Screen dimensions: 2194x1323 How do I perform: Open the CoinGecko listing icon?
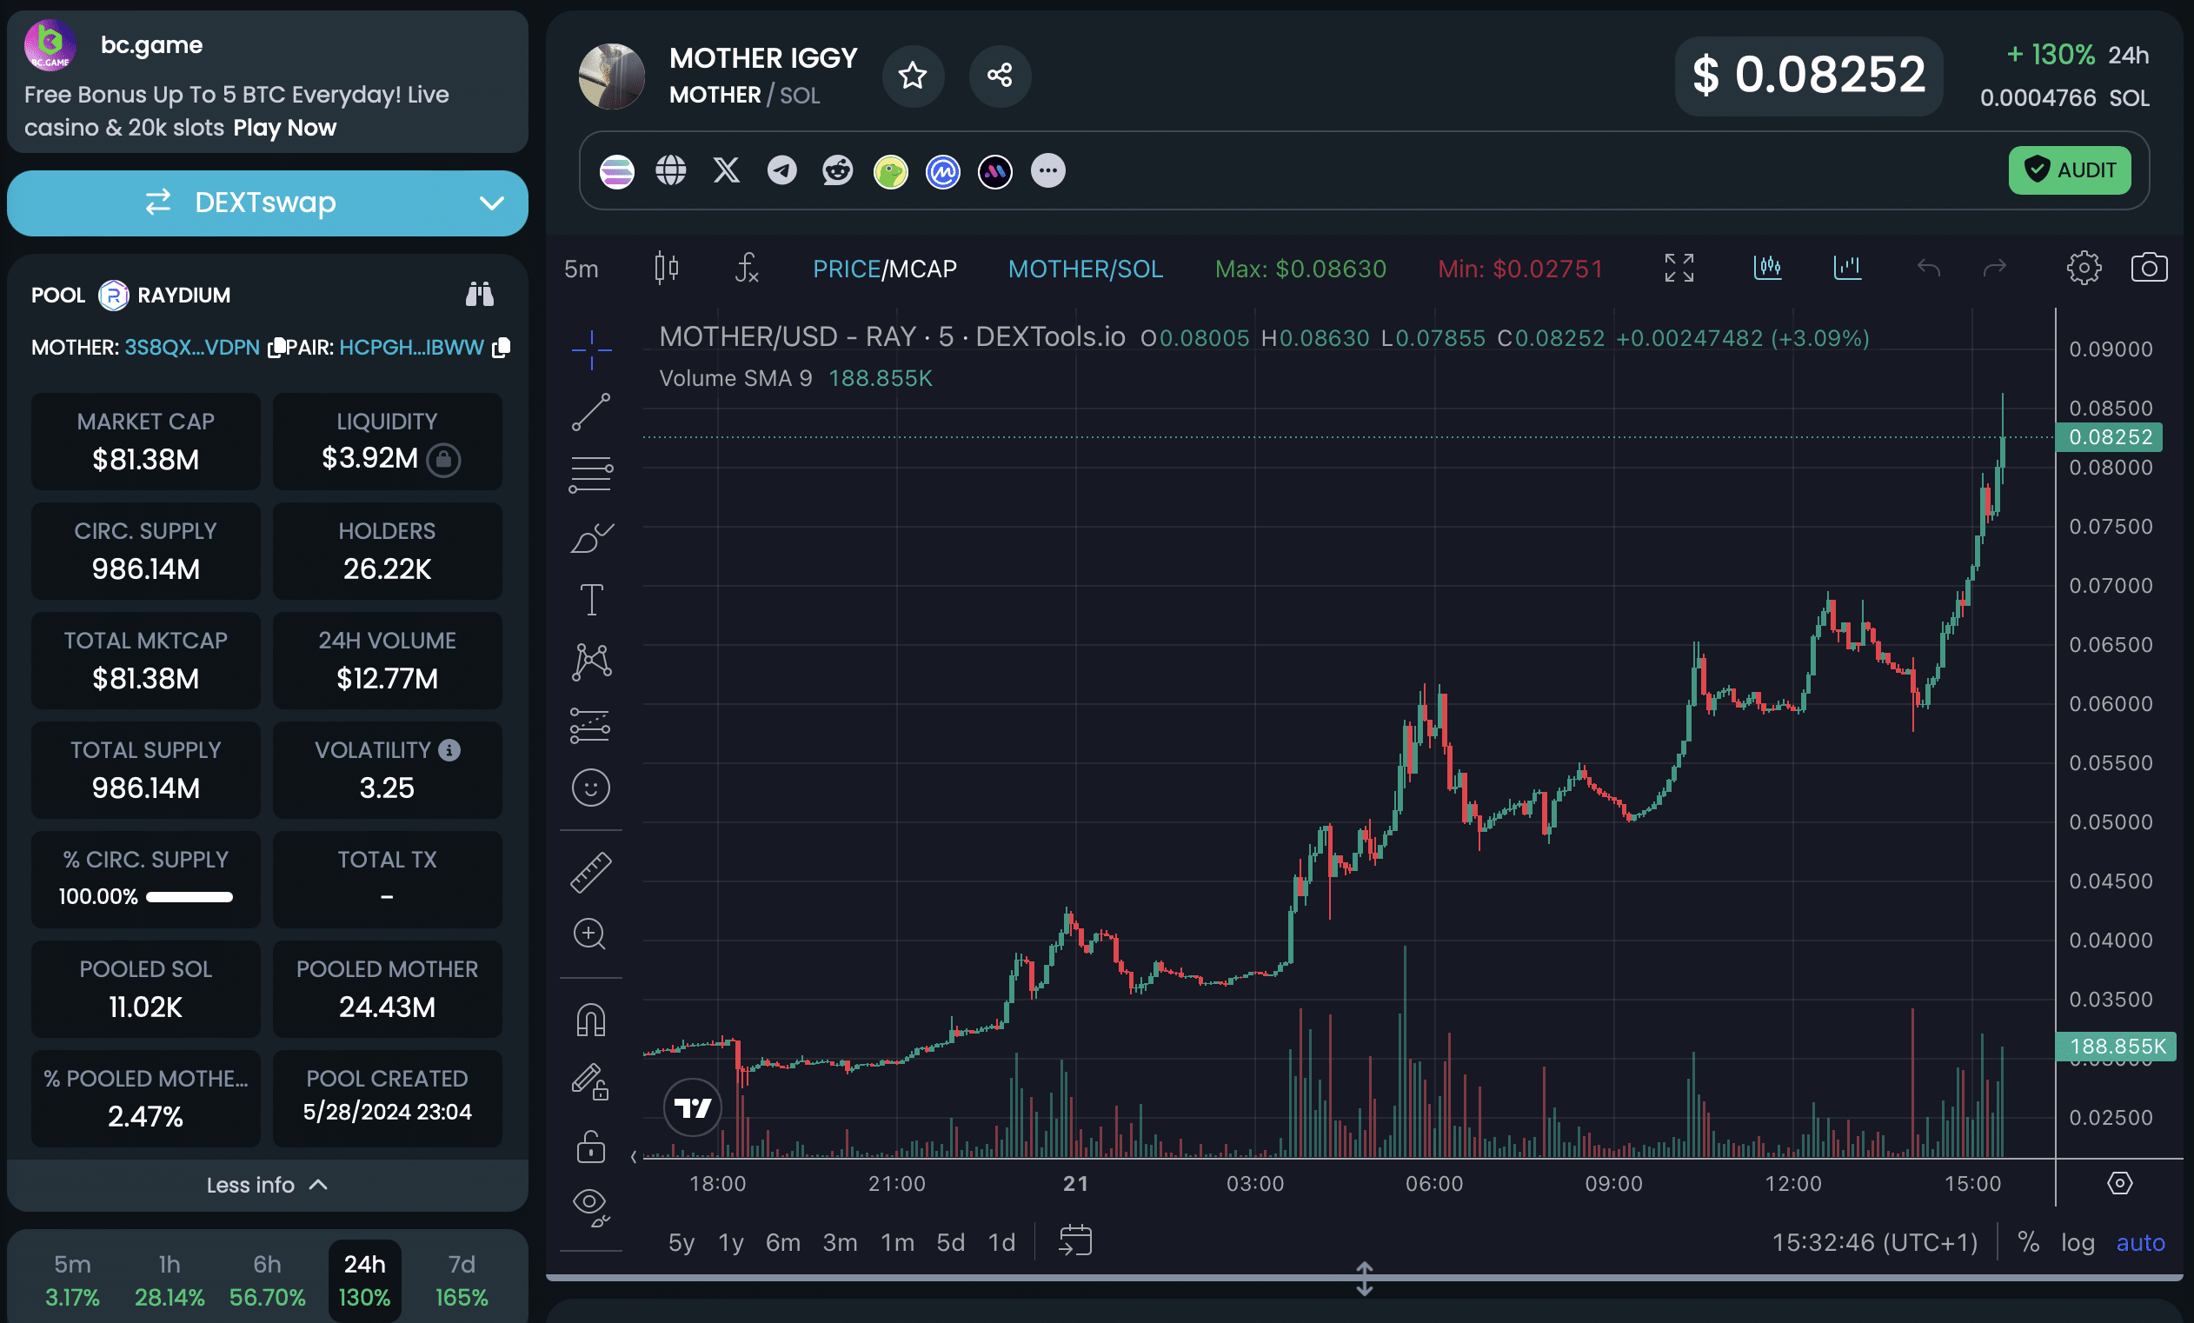coord(890,171)
